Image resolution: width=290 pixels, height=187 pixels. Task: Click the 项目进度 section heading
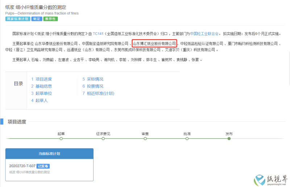point(17,122)
